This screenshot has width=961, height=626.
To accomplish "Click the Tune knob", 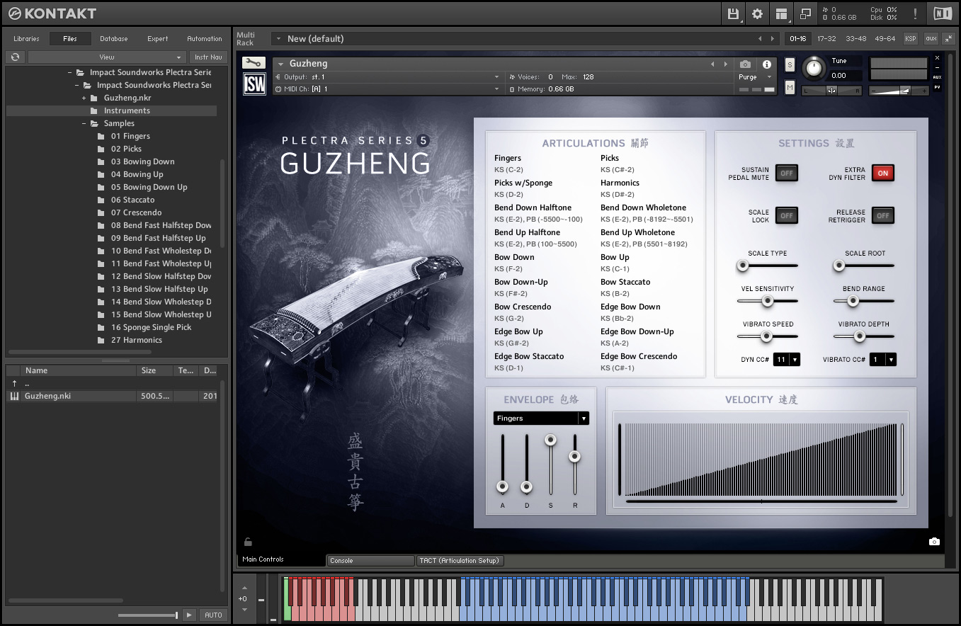I will click(x=814, y=68).
